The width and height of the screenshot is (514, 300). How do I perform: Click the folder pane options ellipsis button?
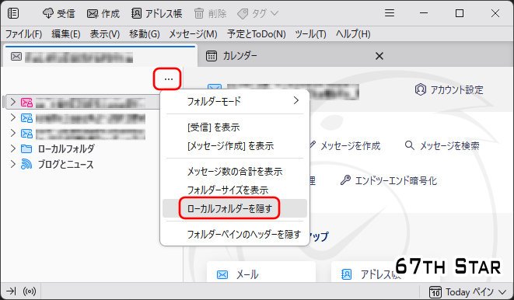(x=168, y=79)
